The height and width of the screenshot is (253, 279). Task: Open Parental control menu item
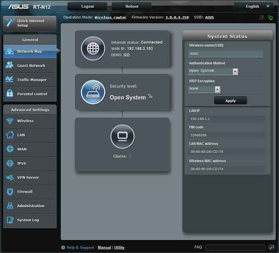pyautogui.click(x=30, y=94)
